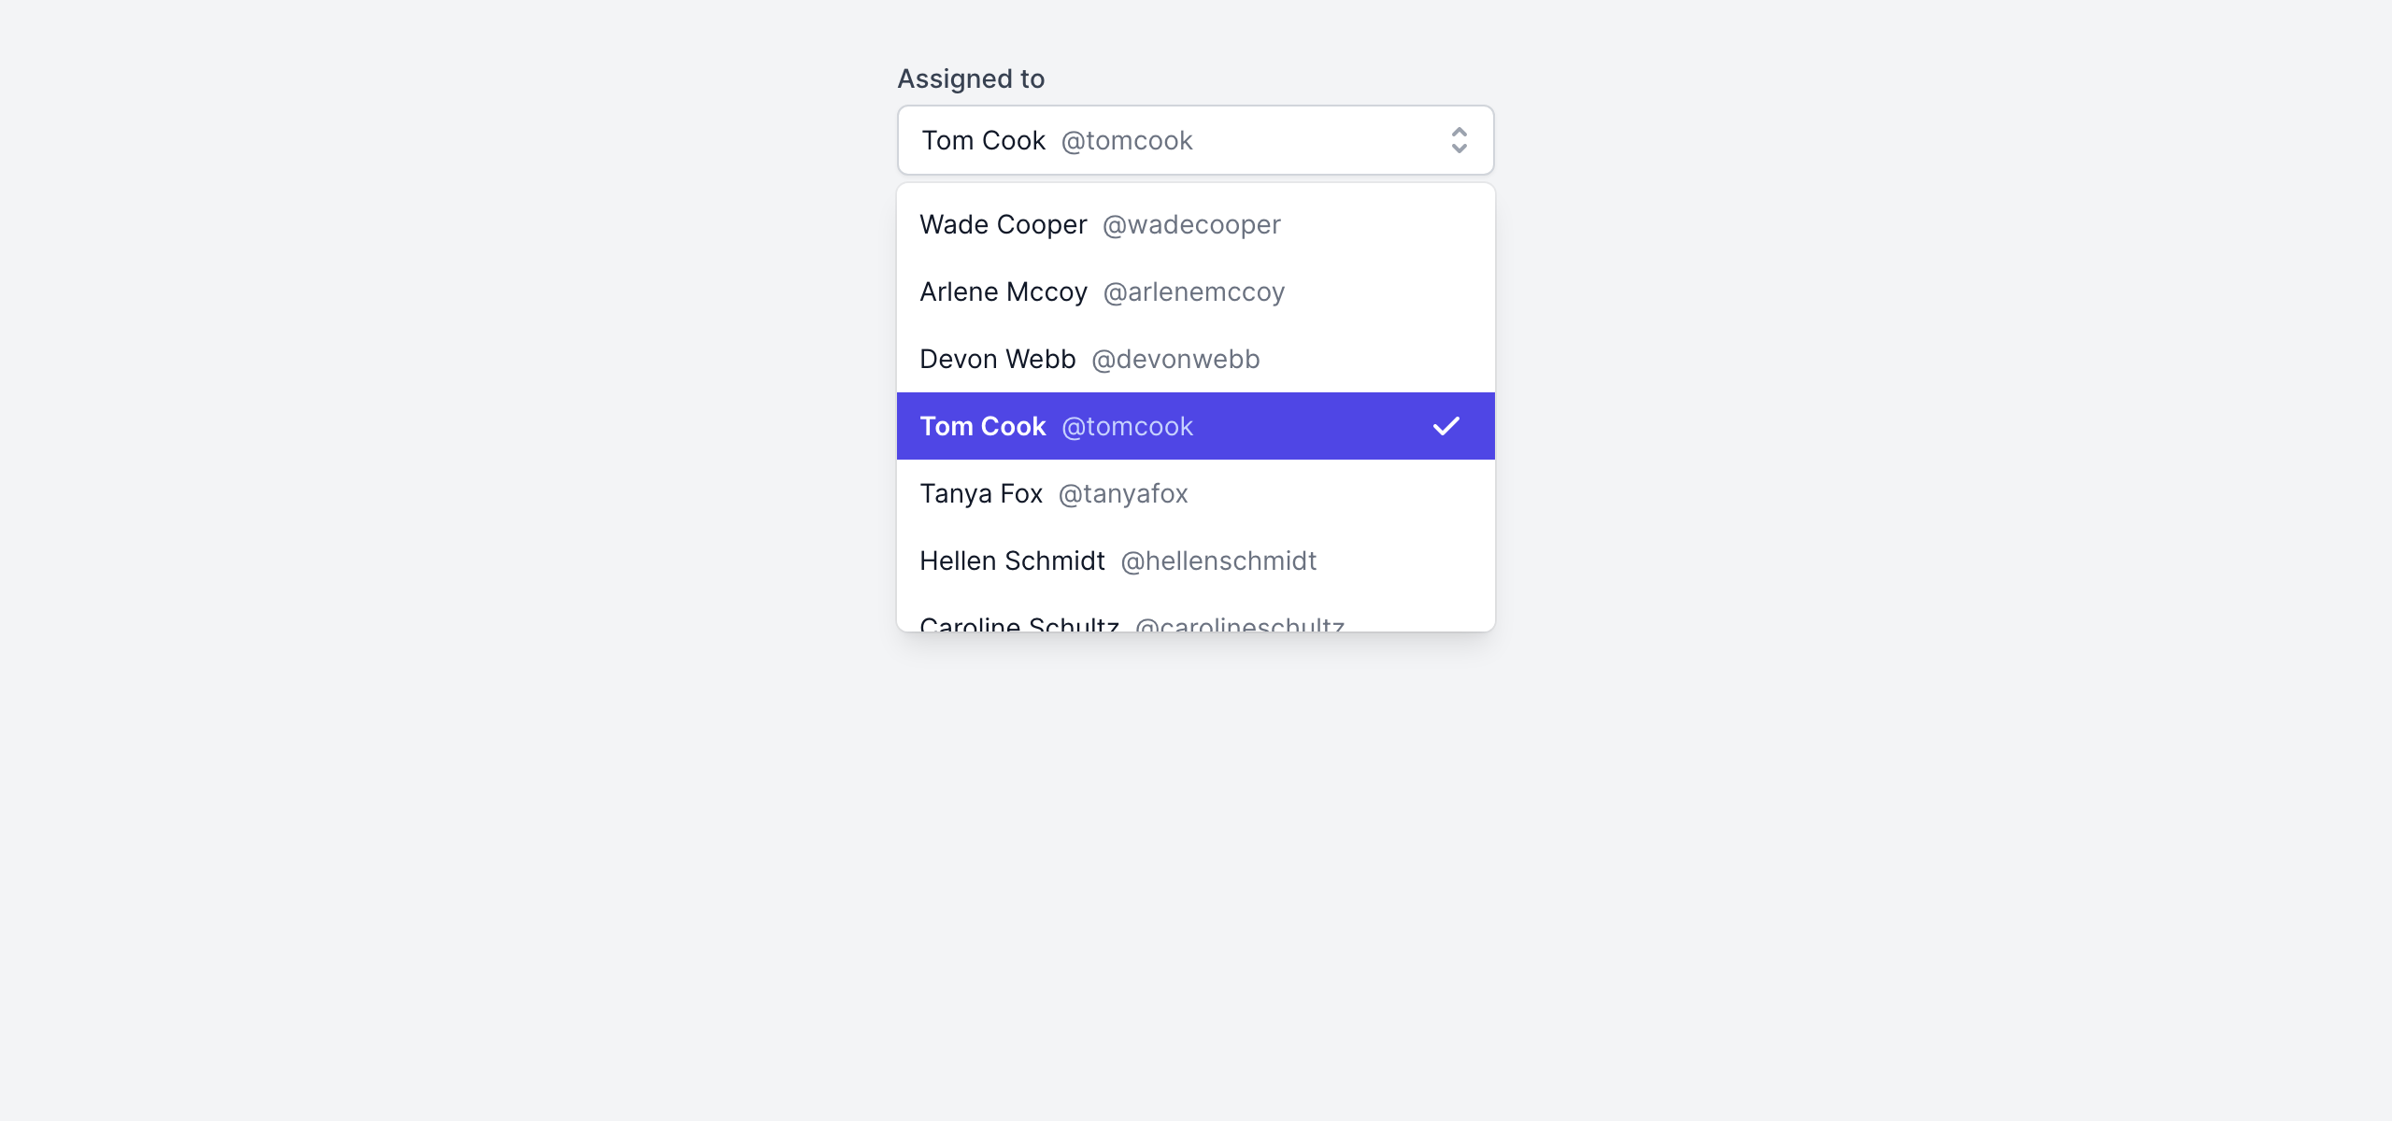
Task: Select Wade Cooper from the list
Action: point(1004,224)
